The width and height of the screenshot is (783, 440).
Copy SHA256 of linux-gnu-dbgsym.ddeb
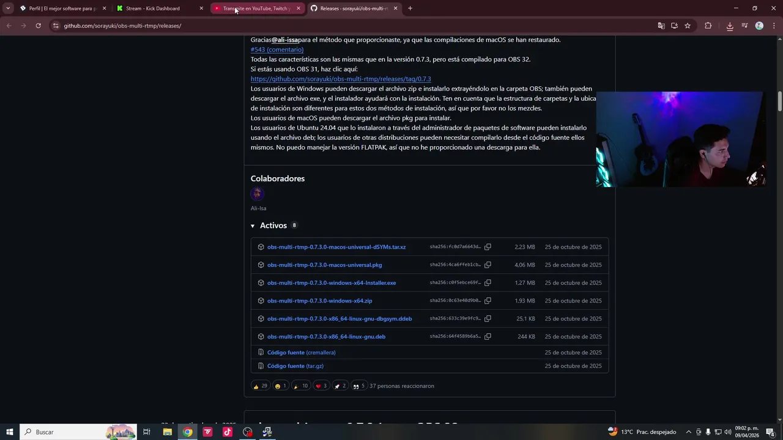click(488, 318)
